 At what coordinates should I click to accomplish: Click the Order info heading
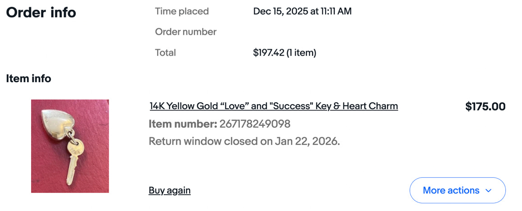41,13
